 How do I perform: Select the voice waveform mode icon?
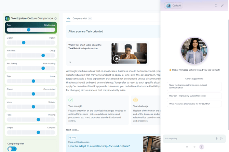point(194,147)
